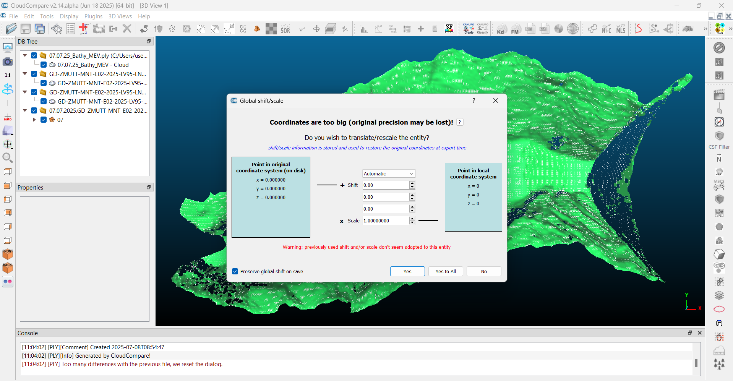The height and width of the screenshot is (381, 733).
Task: Set the Front view cube icon
Action: point(8,254)
